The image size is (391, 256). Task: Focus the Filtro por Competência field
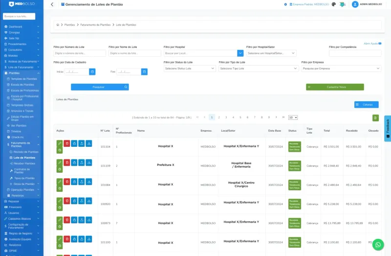tap(355, 53)
